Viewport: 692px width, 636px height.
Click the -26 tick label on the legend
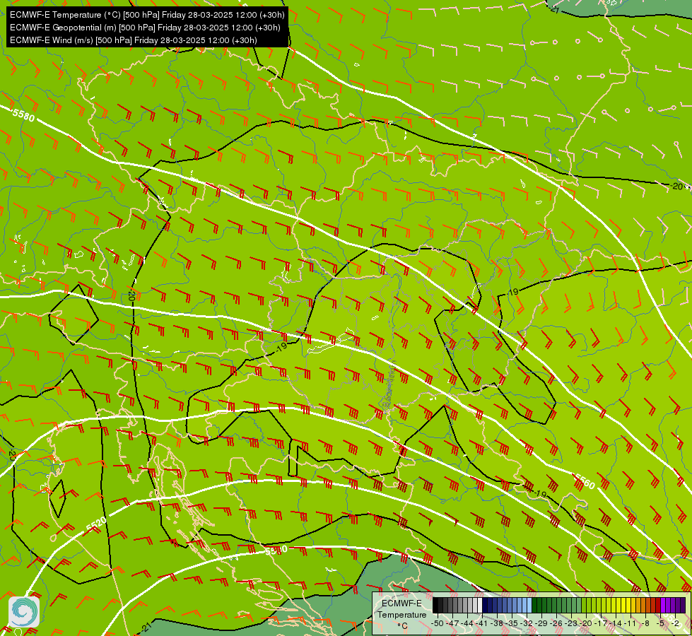tap(556, 623)
